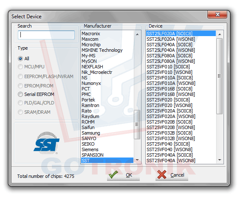Image resolution: width=243 pixels, height=197 pixels.
Task: Choose device SST25VF010 [SOIC8]
Action: pyautogui.click(x=181, y=67)
